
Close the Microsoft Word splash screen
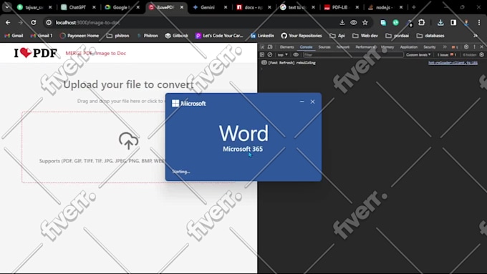point(312,102)
